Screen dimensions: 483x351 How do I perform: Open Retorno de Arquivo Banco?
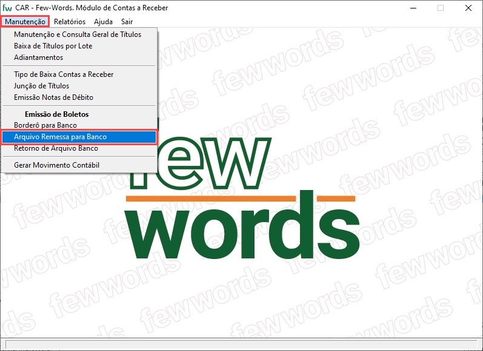79,148
